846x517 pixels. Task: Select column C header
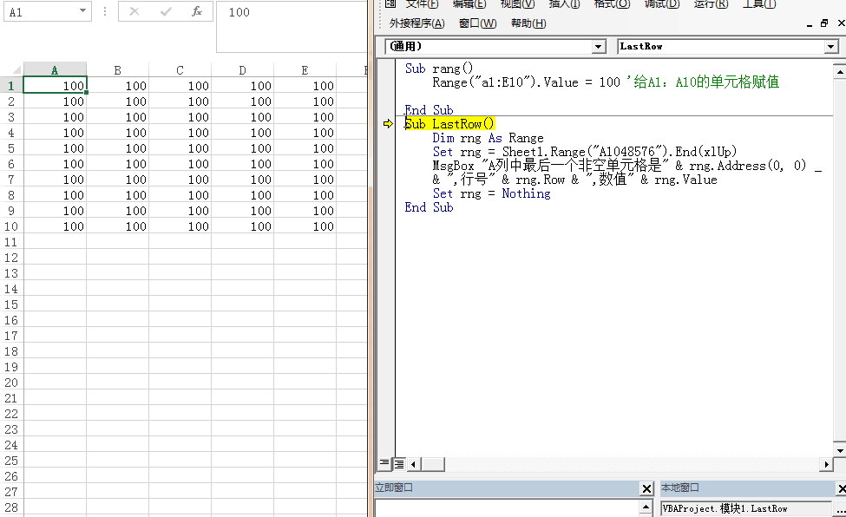tap(180, 70)
